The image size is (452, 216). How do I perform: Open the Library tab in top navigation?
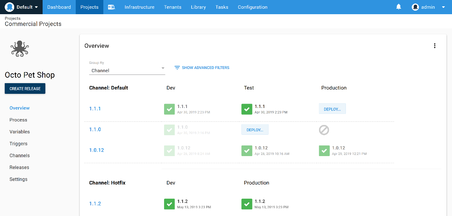[x=198, y=7]
